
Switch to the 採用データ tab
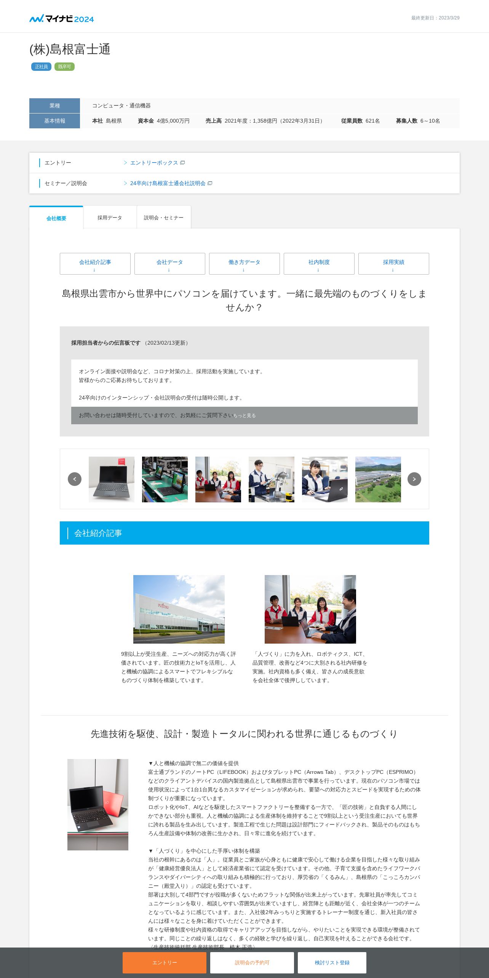pyautogui.click(x=110, y=217)
